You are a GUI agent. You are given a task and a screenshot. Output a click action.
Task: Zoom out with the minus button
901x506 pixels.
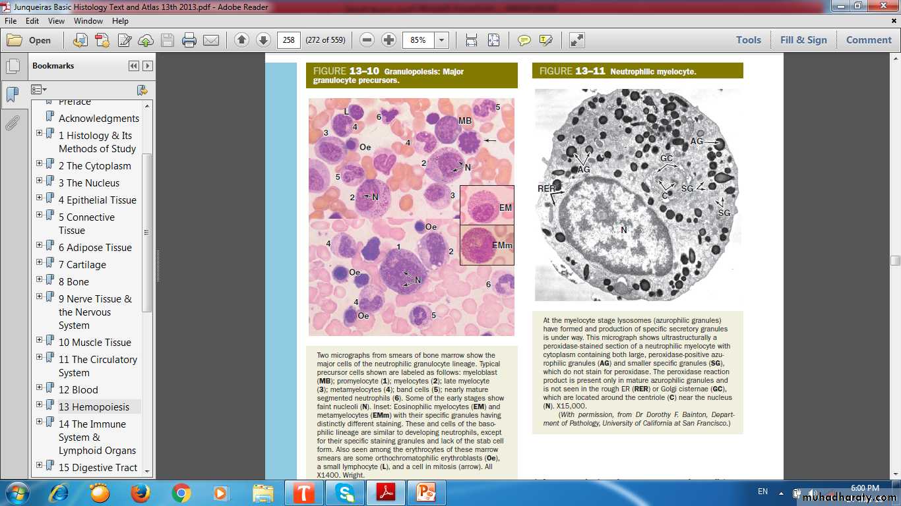point(367,40)
